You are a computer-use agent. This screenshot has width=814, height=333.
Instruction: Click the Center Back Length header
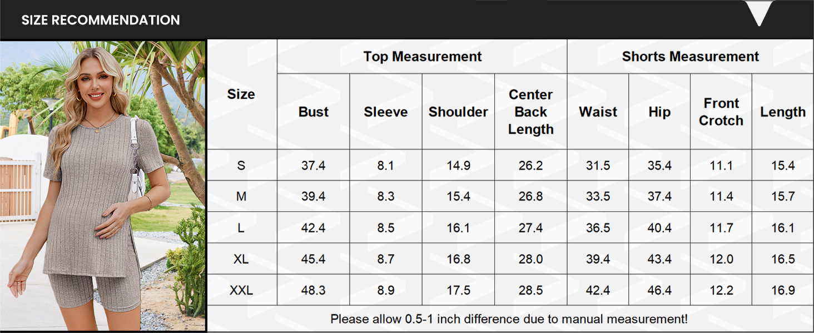click(x=531, y=112)
